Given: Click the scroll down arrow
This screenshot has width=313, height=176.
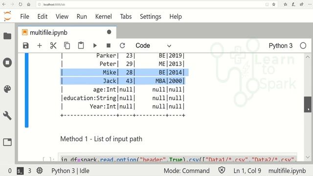Looking at the screenshot, I should coord(308,157).
